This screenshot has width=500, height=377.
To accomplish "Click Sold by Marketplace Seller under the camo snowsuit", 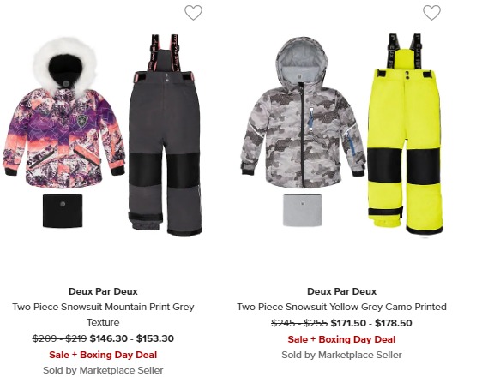I will click(341, 355).
